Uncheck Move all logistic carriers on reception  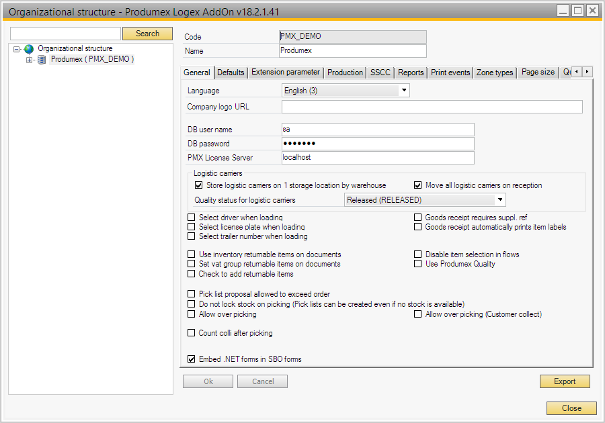click(x=418, y=185)
